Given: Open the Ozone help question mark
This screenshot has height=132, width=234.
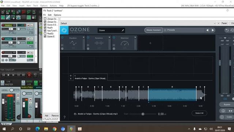Looking at the screenshot, I should (x=64, y=117).
